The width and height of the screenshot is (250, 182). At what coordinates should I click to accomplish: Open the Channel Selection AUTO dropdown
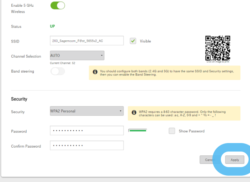pyautogui.click(x=77, y=56)
